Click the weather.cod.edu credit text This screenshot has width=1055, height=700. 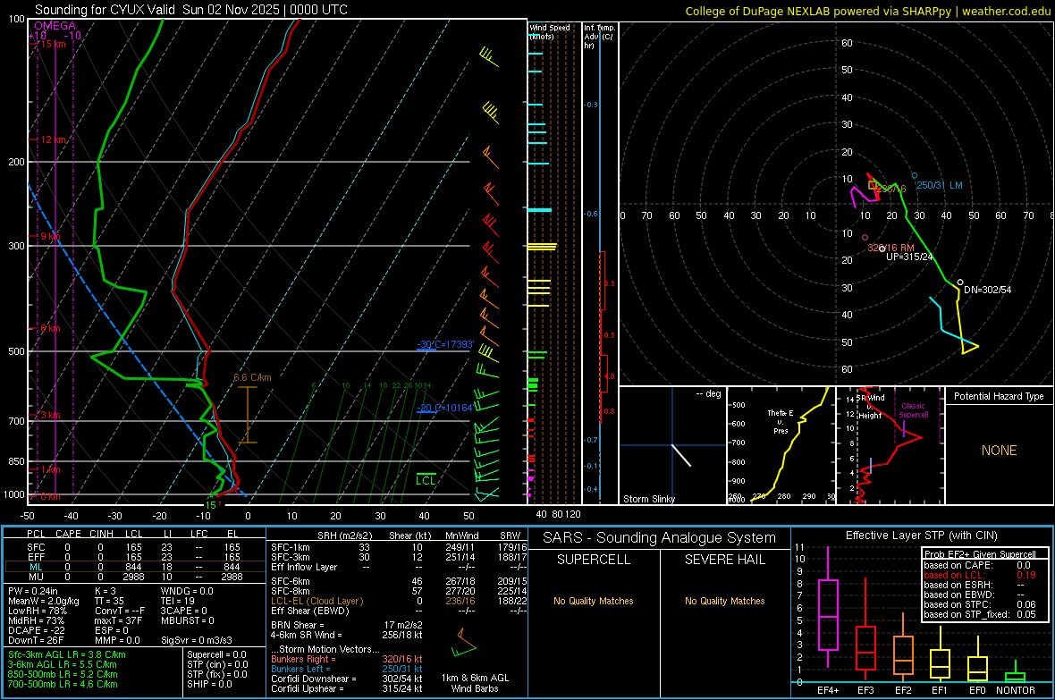[x=1007, y=12]
